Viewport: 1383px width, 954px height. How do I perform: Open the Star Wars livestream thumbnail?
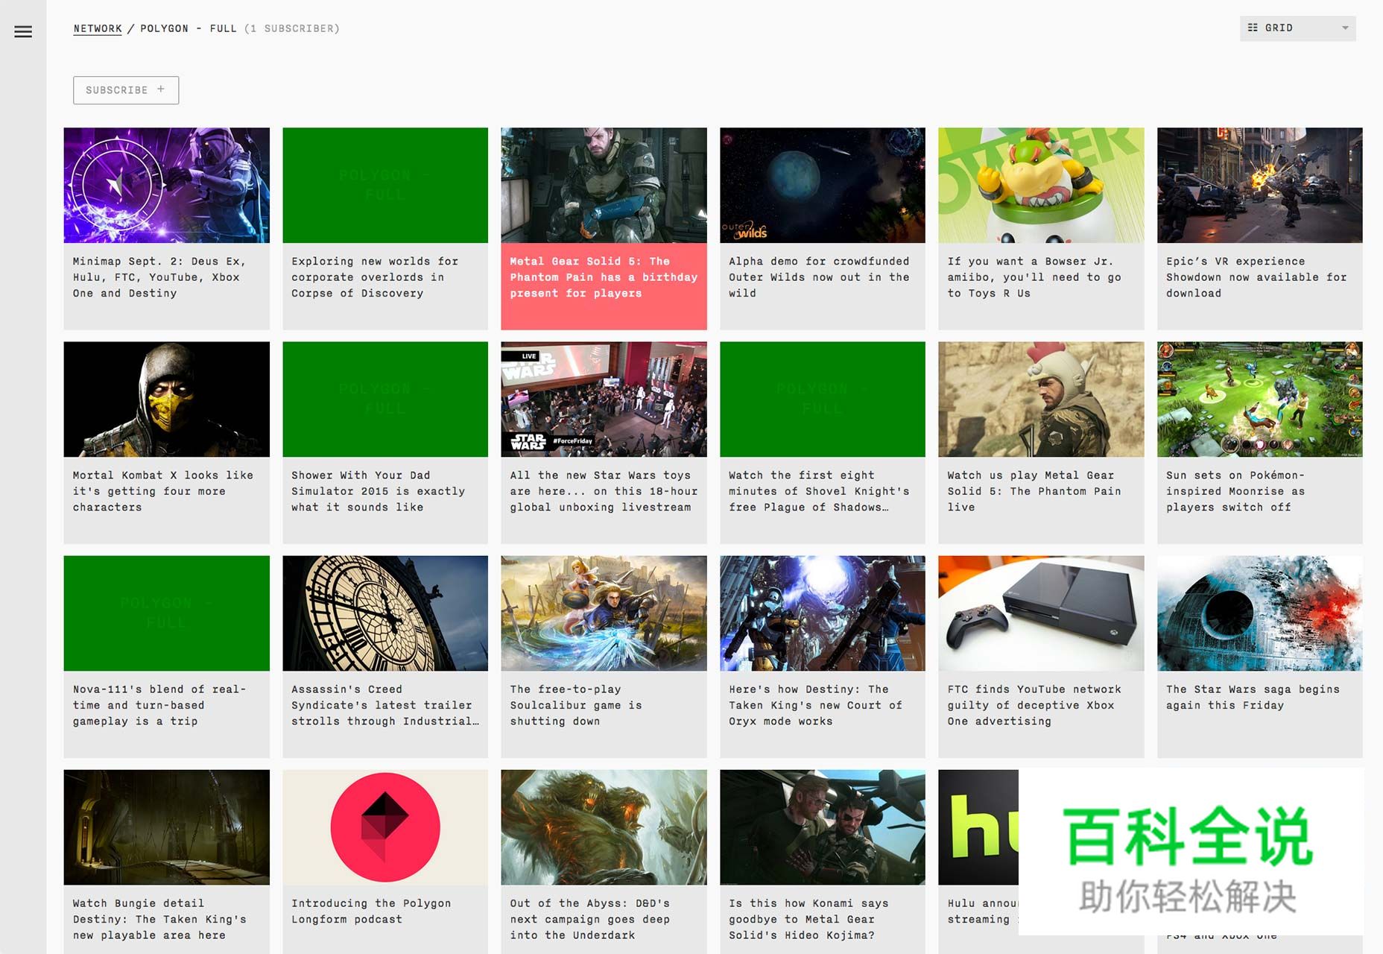click(x=604, y=399)
